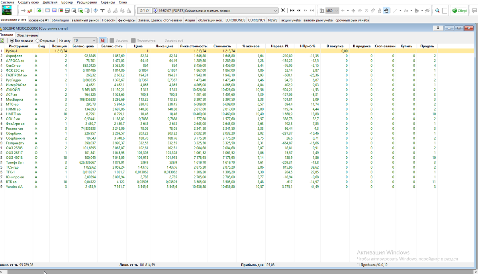Click the Инструмент column header
Viewport: 478px width, 274px height.
[x=19, y=46]
